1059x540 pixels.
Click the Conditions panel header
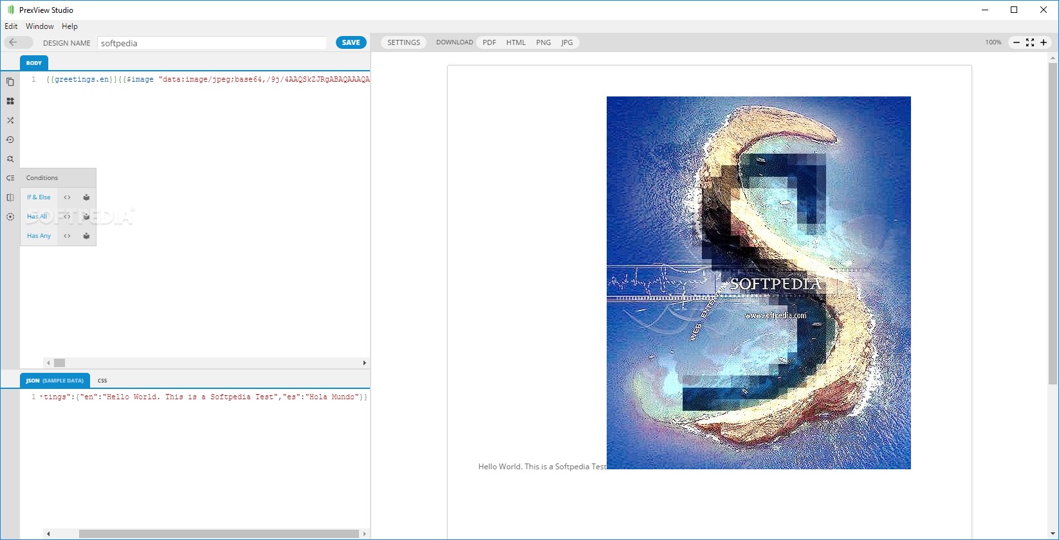58,178
